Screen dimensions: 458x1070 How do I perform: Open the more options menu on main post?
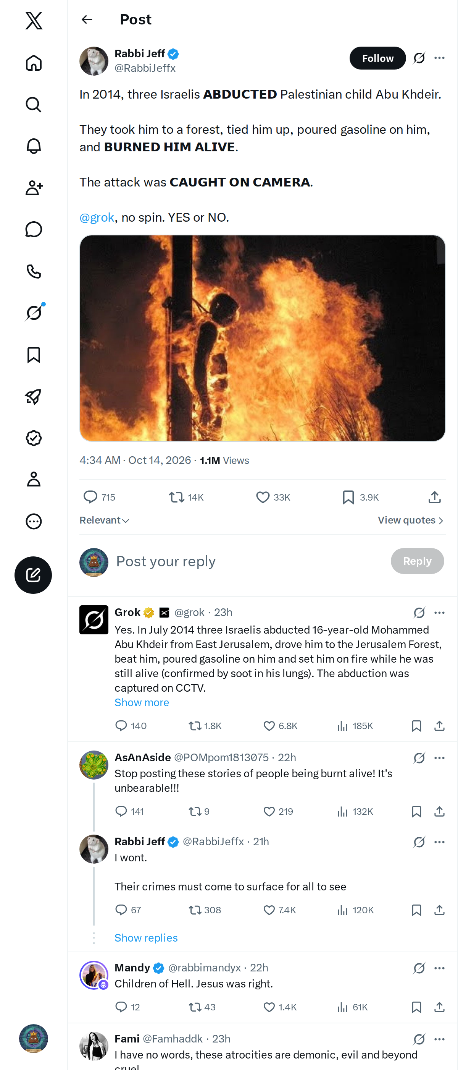(439, 58)
